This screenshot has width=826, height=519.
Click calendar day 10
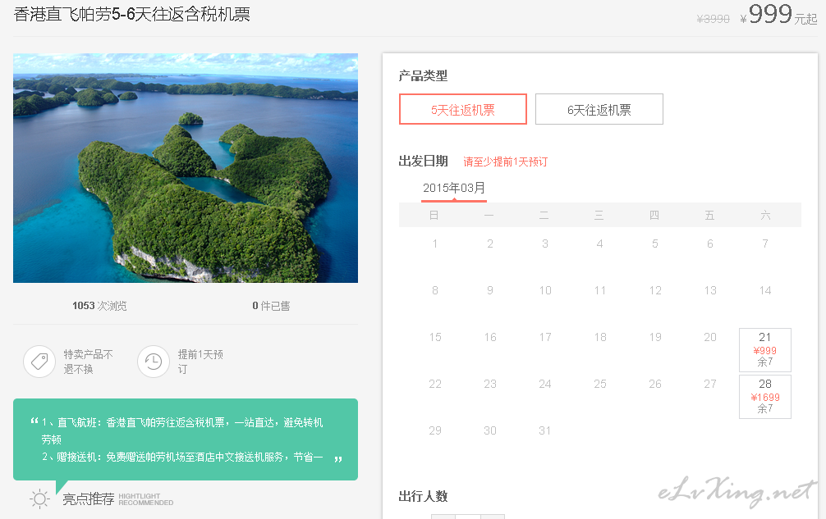[544, 290]
